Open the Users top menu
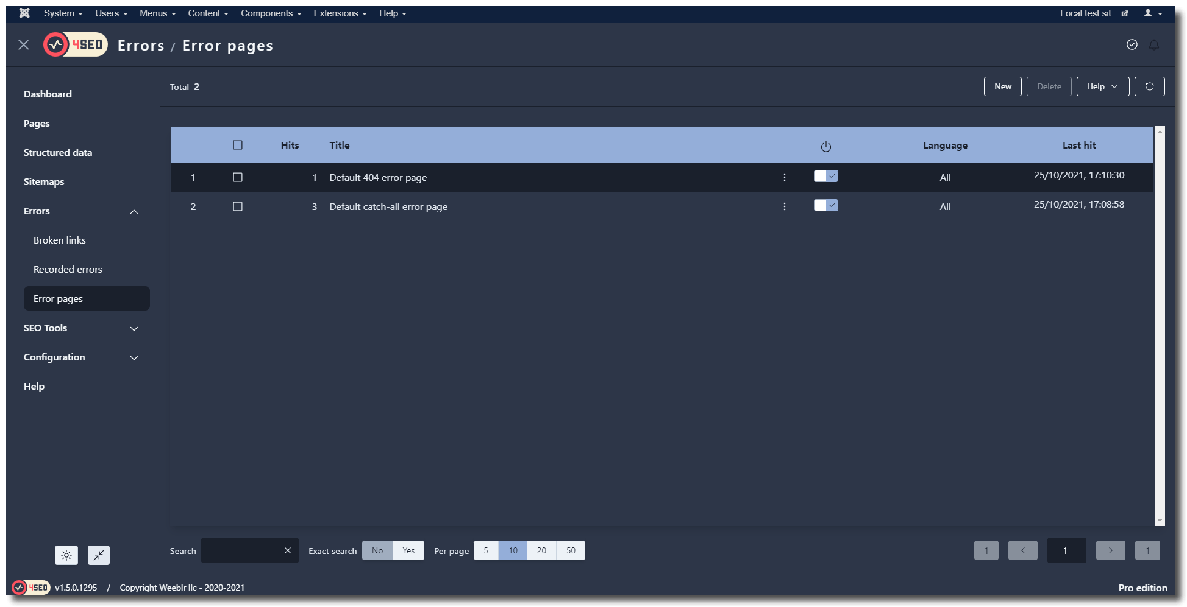 tap(111, 13)
